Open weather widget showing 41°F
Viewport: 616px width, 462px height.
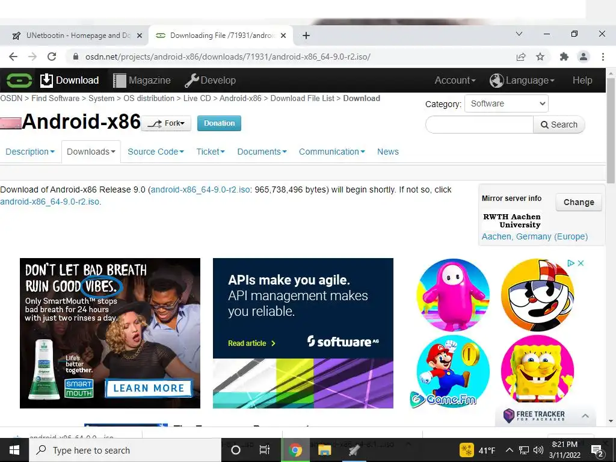pyautogui.click(x=478, y=450)
